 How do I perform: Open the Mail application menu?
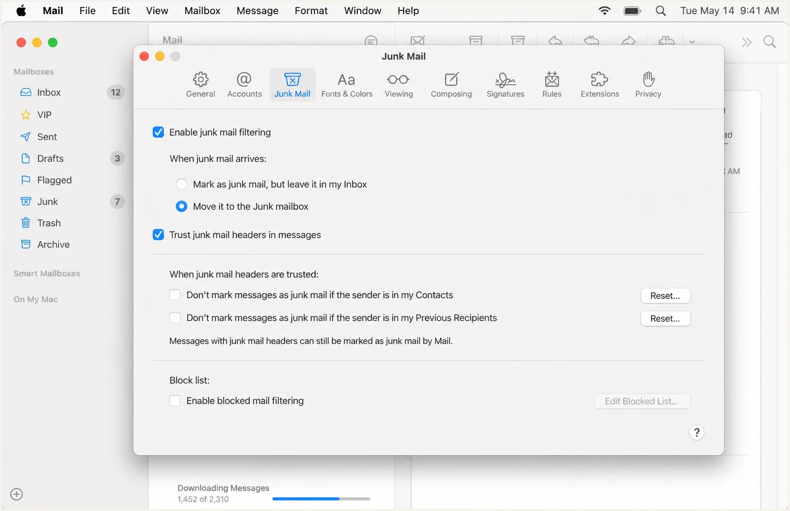[x=53, y=11]
